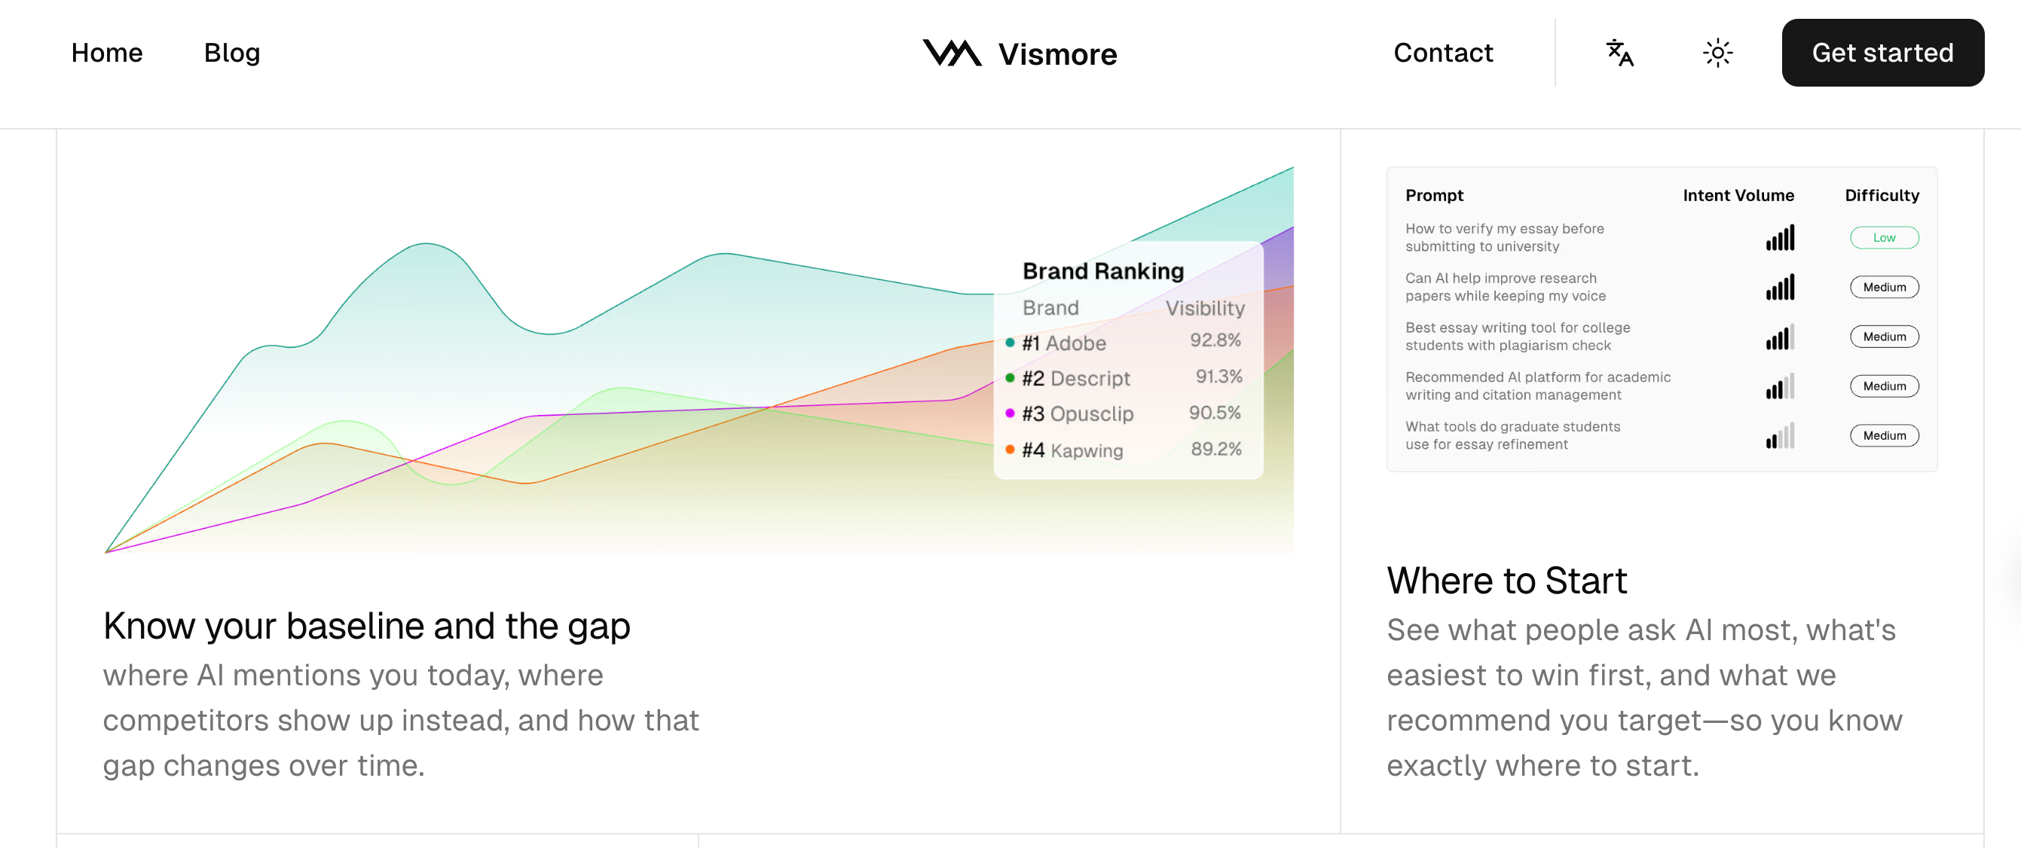
Task: Click Medium badge for graduate students prompt
Action: point(1884,436)
